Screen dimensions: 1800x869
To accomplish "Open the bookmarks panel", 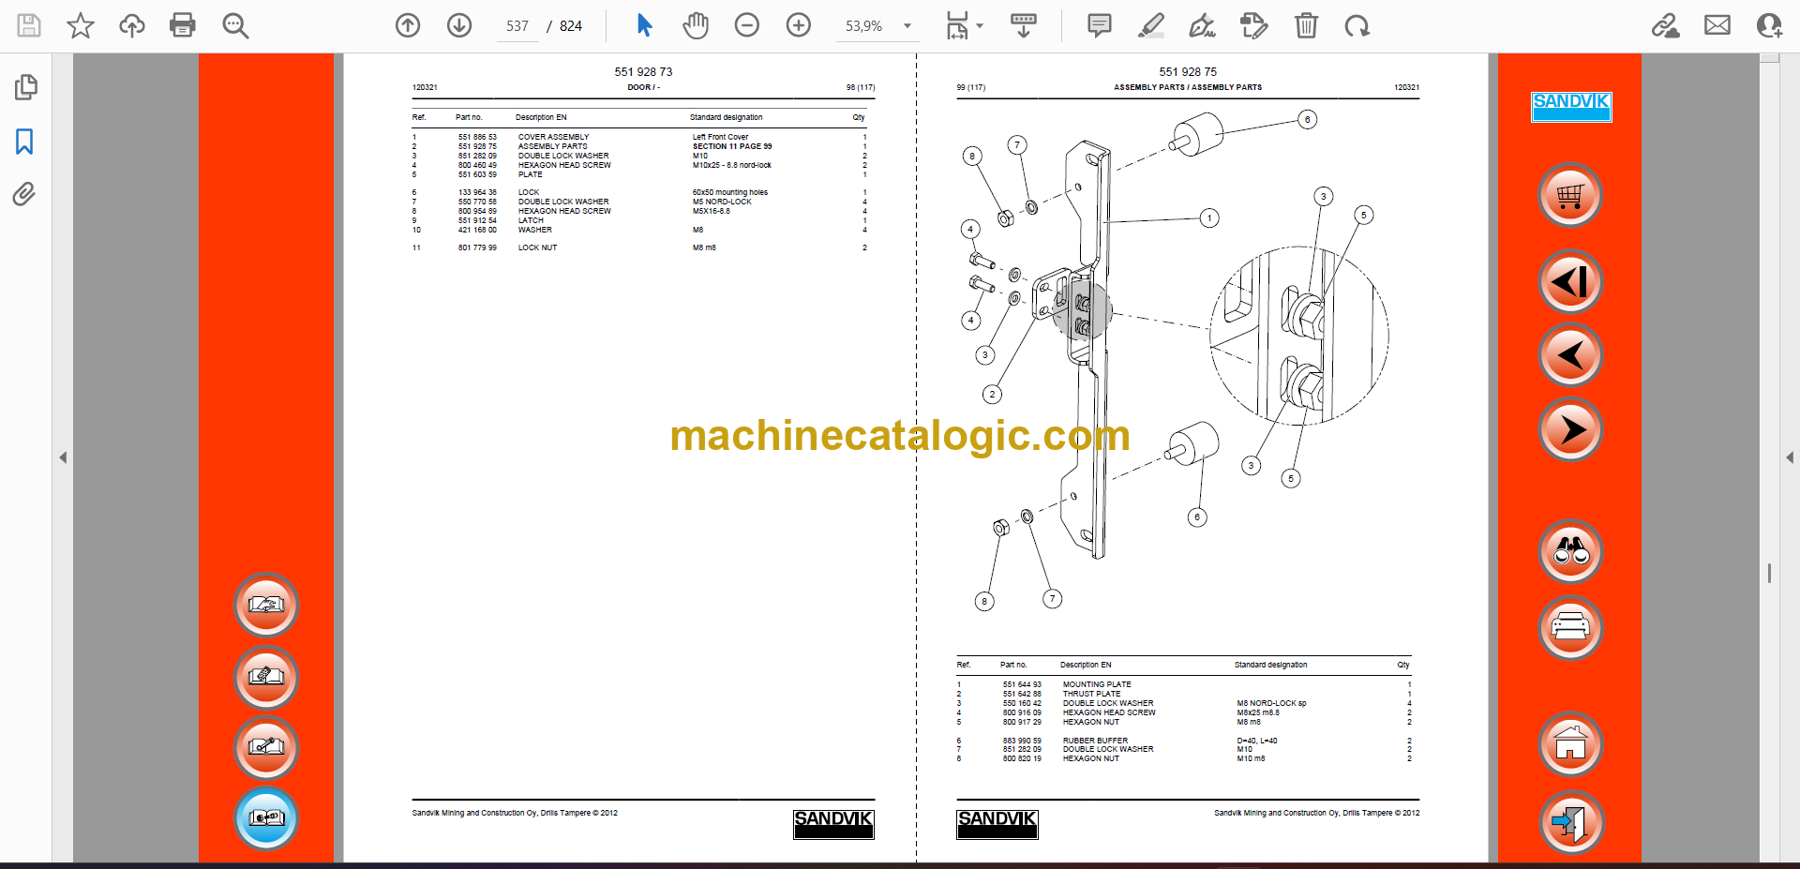I will [24, 142].
